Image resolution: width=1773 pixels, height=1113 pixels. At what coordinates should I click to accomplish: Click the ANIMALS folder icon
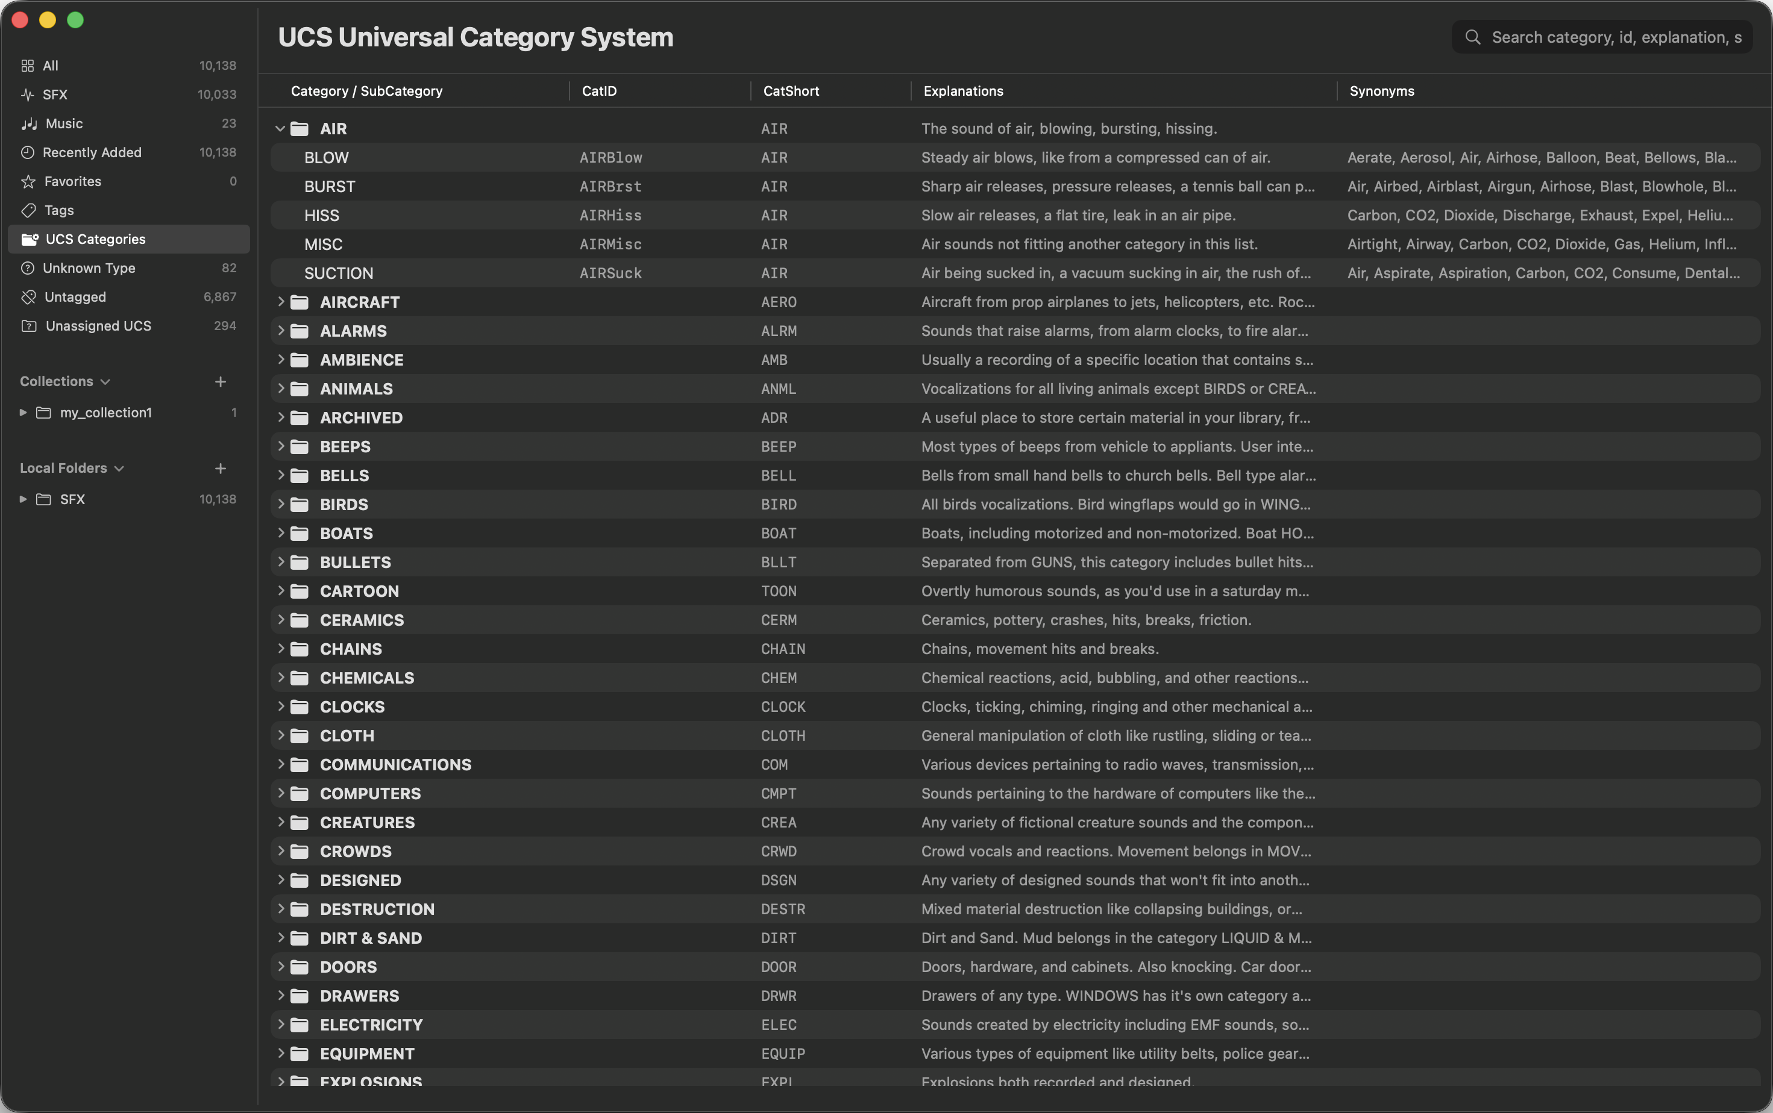(300, 389)
